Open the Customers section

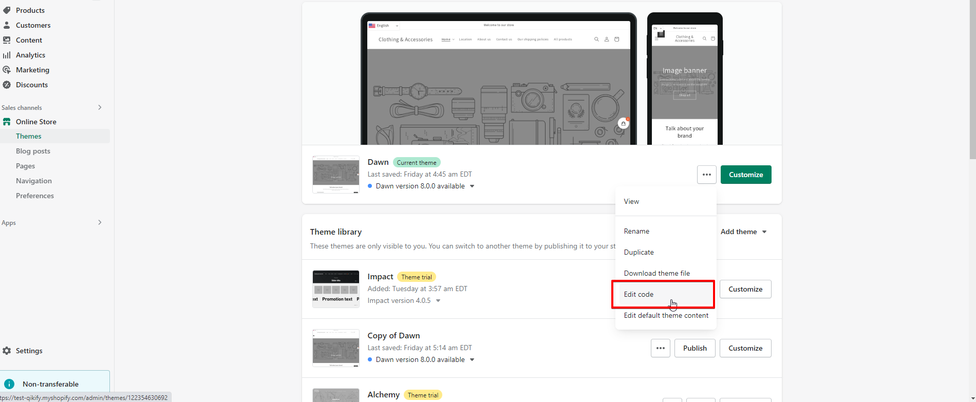(x=33, y=25)
